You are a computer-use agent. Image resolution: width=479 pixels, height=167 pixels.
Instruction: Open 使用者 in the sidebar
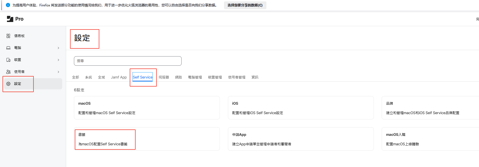pyautogui.click(x=33, y=72)
